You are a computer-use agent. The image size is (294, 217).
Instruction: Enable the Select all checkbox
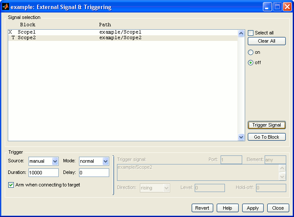click(251, 33)
